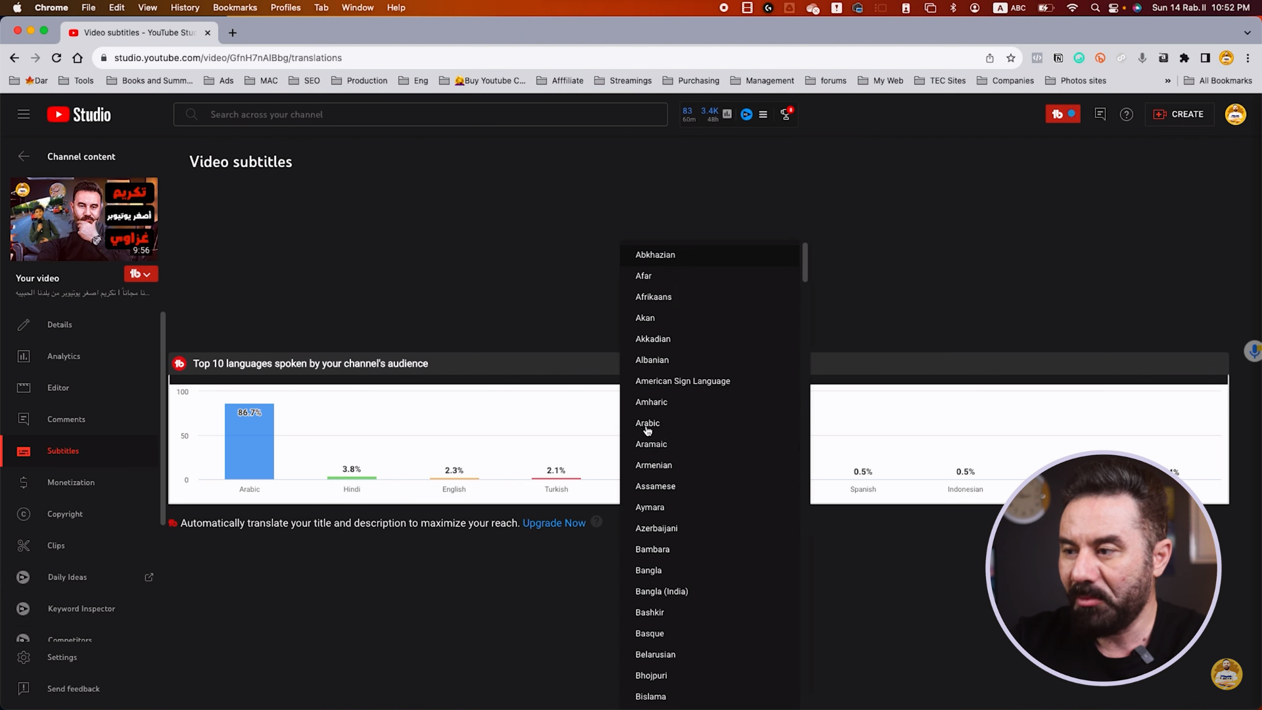The image size is (1262, 710).
Task: Click the language list scrollbar thumb
Action: tap(805, 263)
